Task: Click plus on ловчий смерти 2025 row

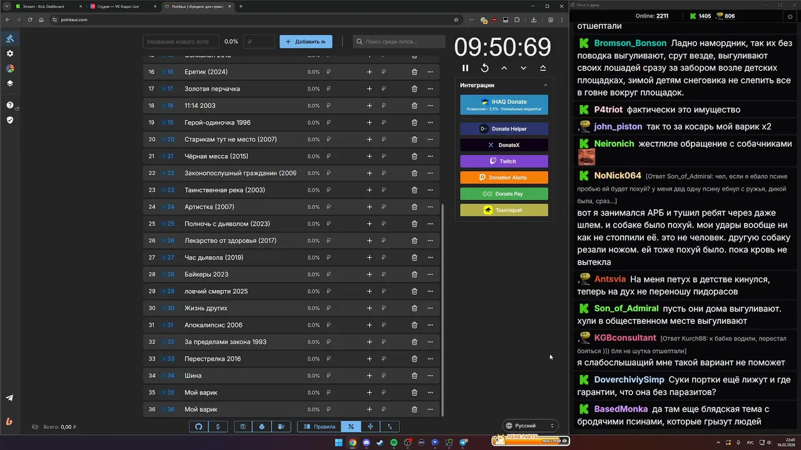Action: pyautogui.click(x=369, y=291)
